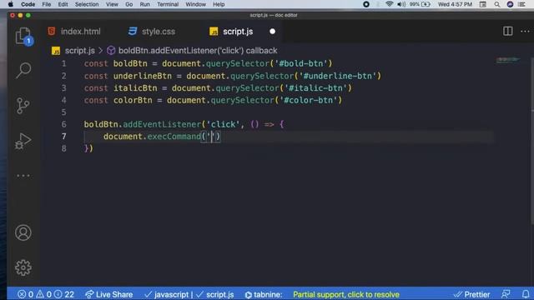The width and height of the screenshot is (534, 300).
Task: Click 'italicBtn' on line 3
Action: pos(135,88)
